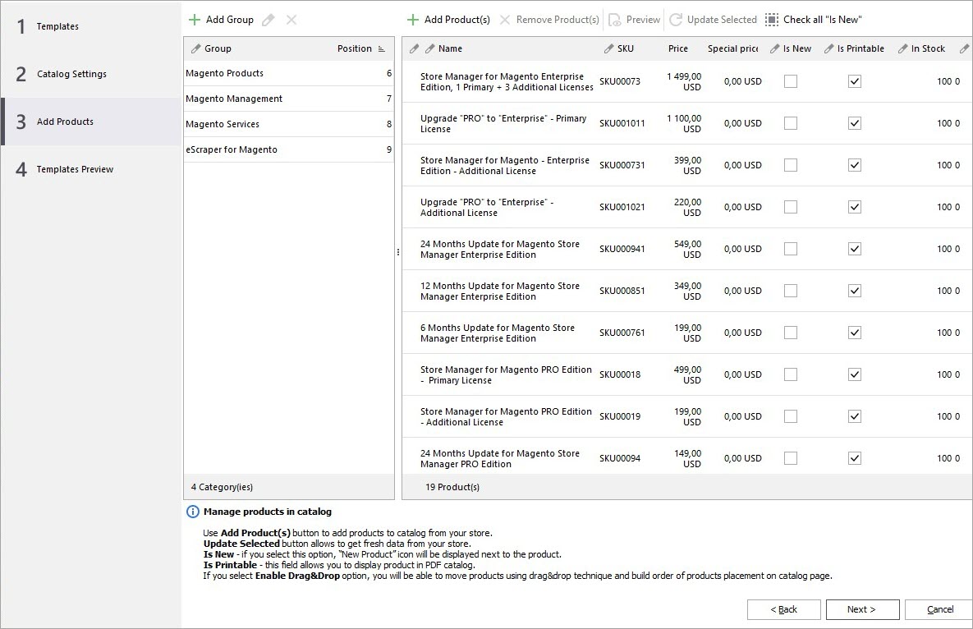The width and height of the screenshot is (973, 629).
Task: Click the SKU000941 cell
Action: 622,249
